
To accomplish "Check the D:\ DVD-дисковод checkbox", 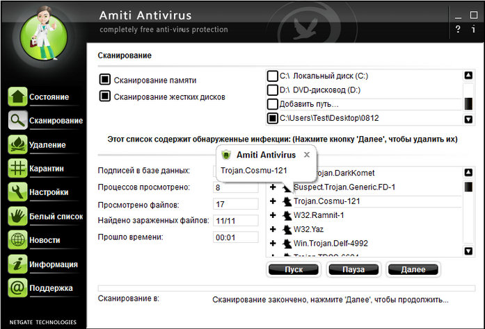I will click(273, 90).
